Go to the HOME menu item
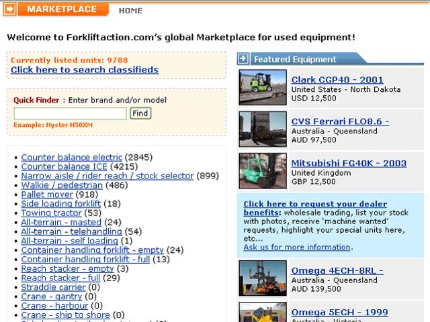430x322 pixels. 130,11
